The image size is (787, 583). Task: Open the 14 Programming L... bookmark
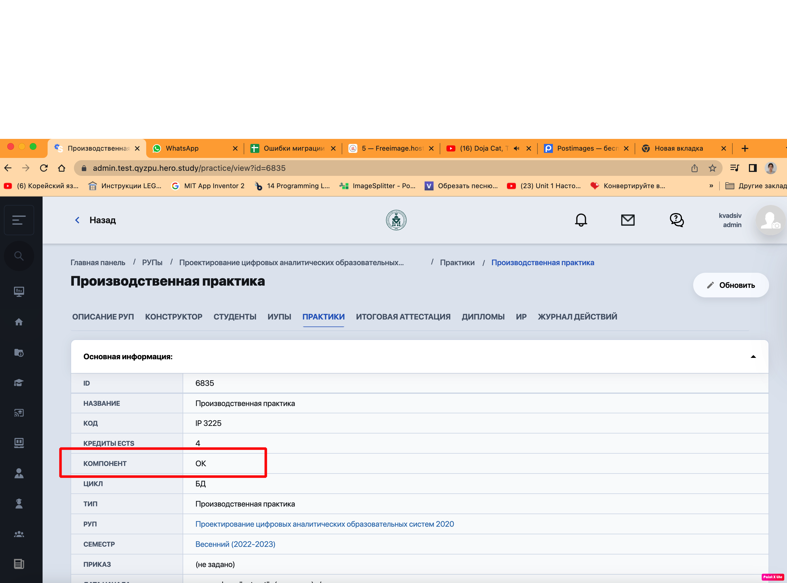click(292, 186)
